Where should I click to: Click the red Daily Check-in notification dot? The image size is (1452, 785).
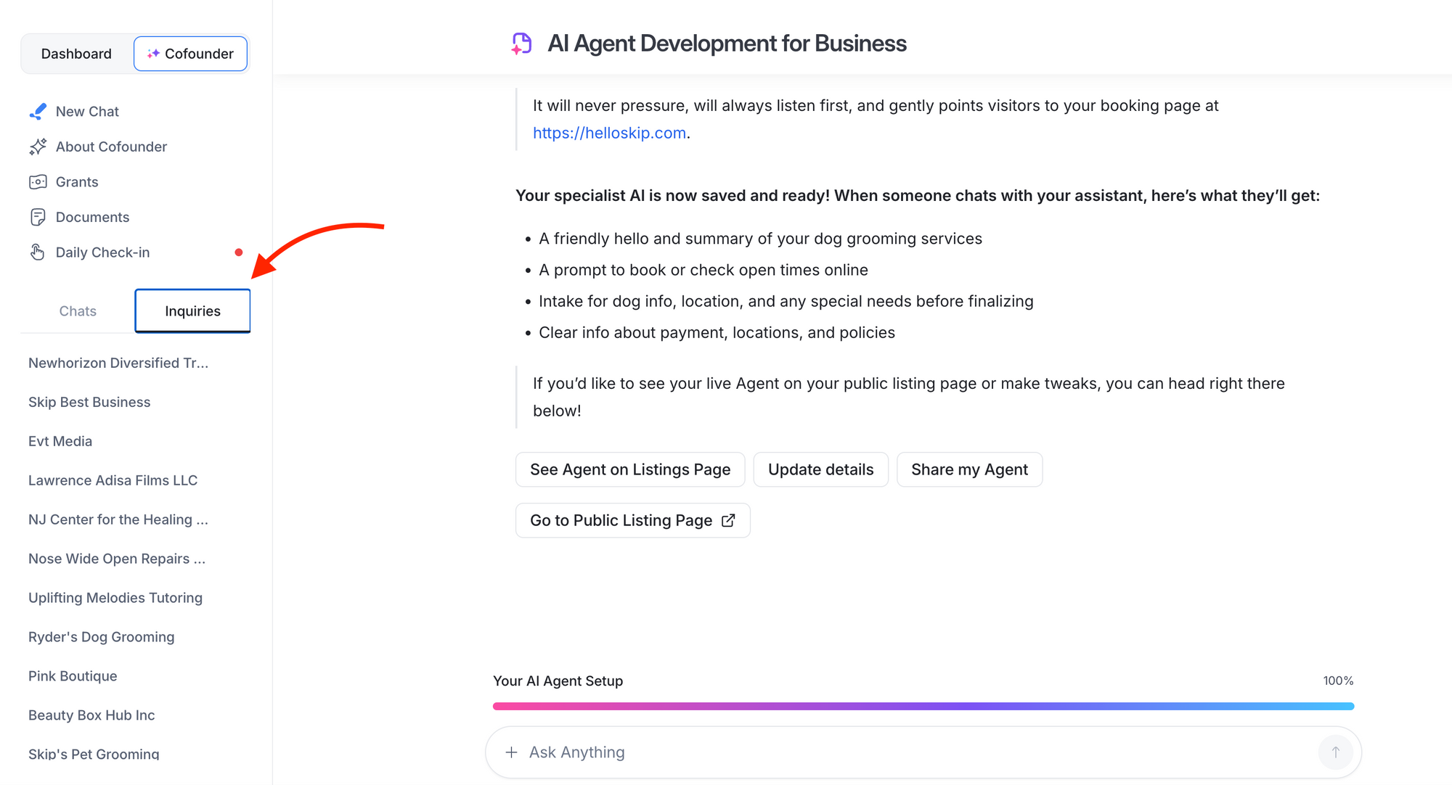point(238,252)
